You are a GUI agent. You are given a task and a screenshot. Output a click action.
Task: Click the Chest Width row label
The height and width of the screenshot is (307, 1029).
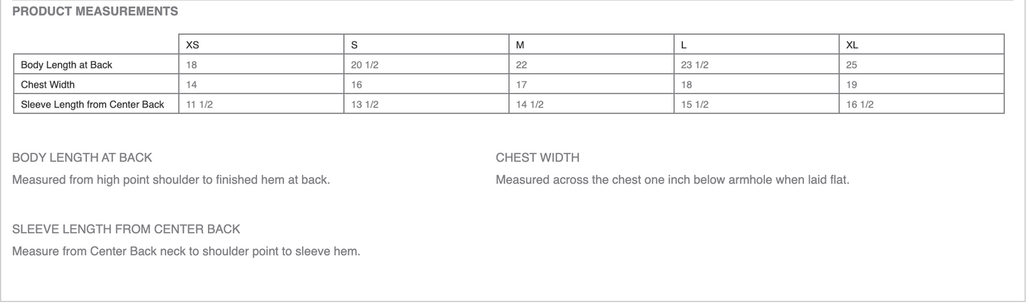point(48,85)
